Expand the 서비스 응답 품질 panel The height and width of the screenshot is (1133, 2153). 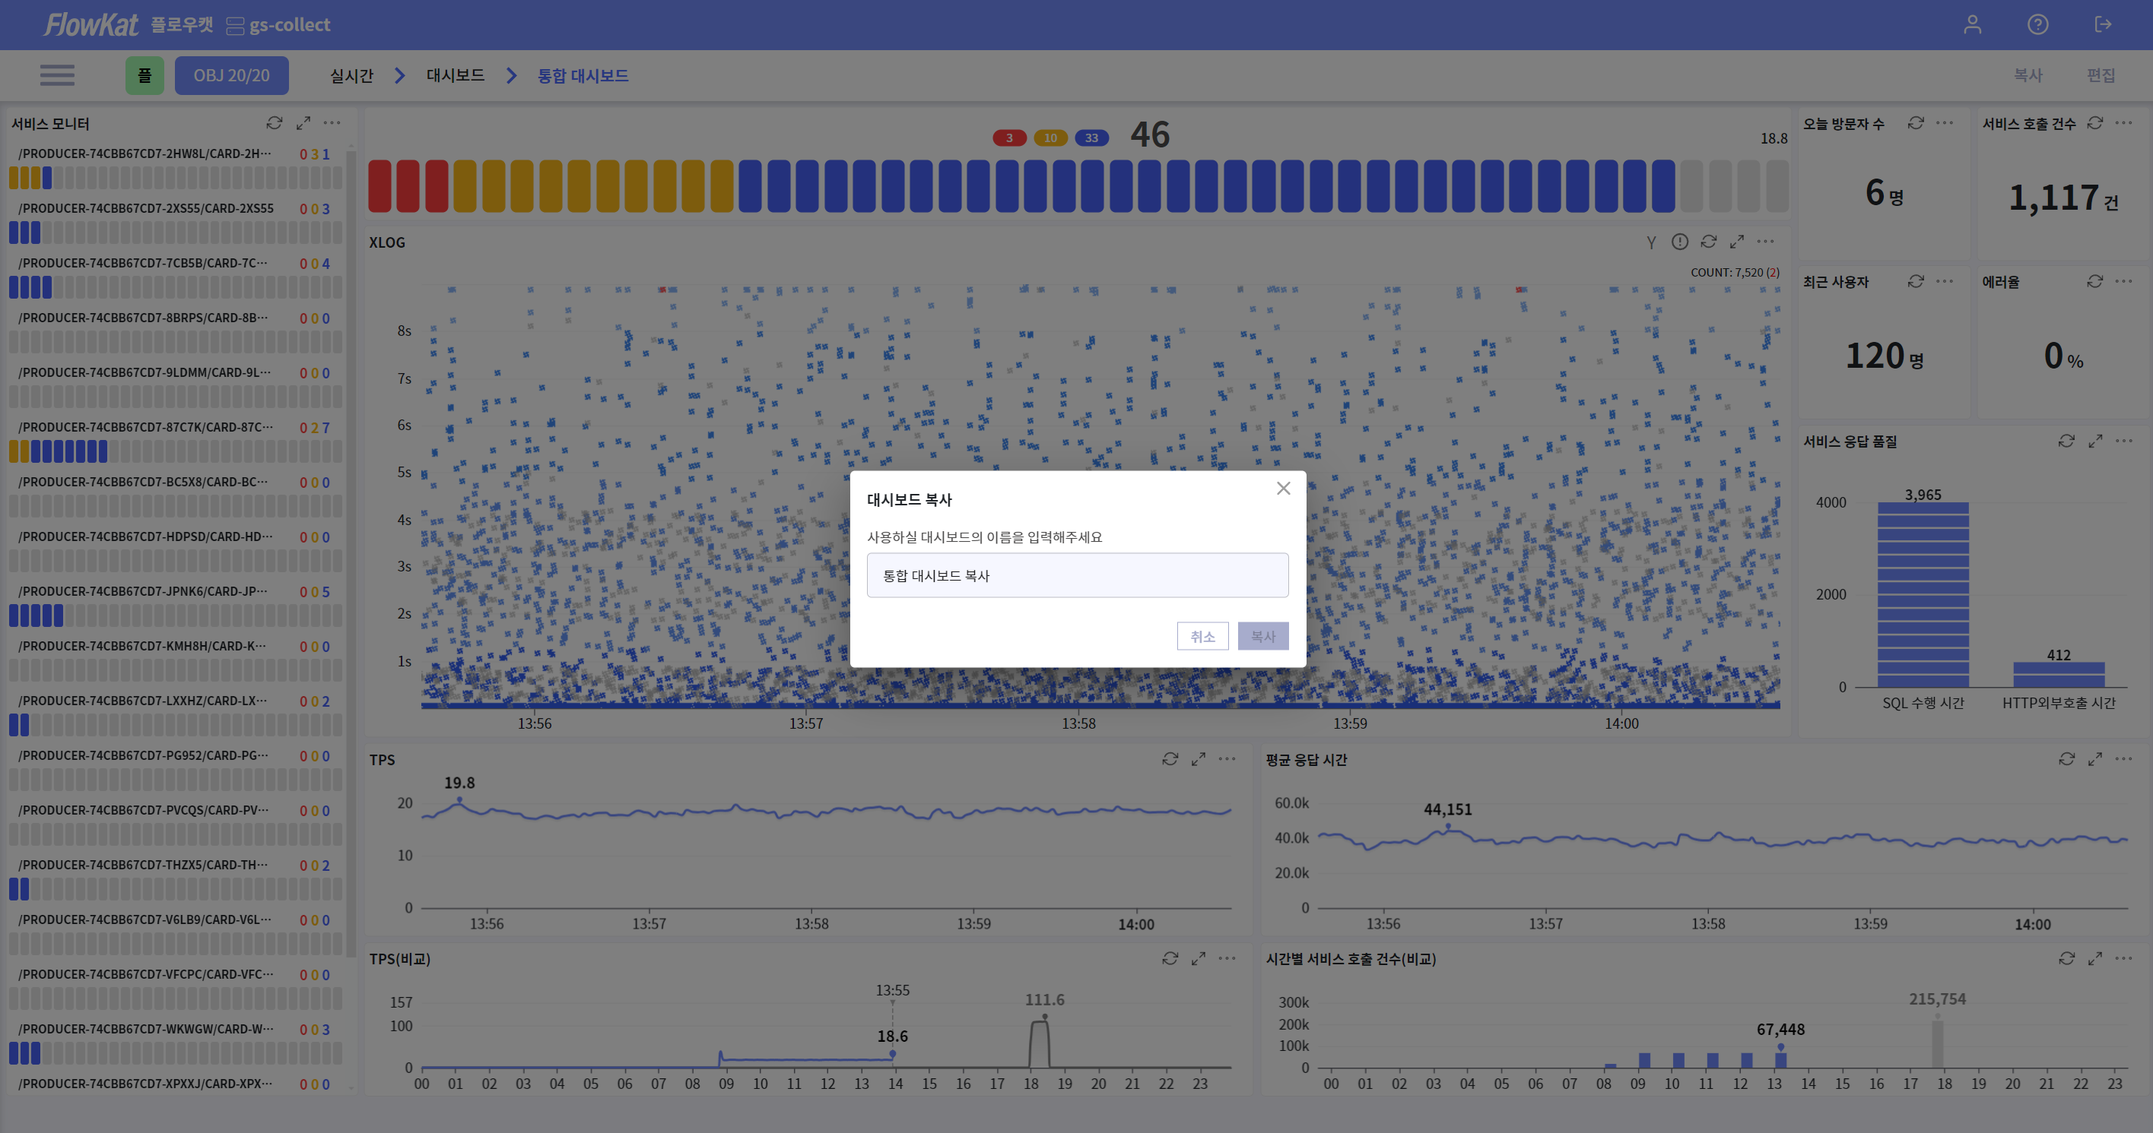[x=2095, y=441]
